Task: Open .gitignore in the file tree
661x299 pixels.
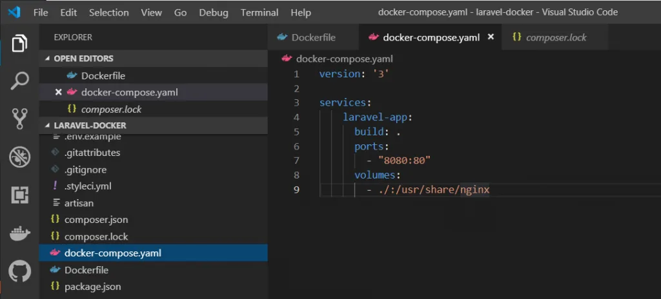Action: (x=154, y=169)
